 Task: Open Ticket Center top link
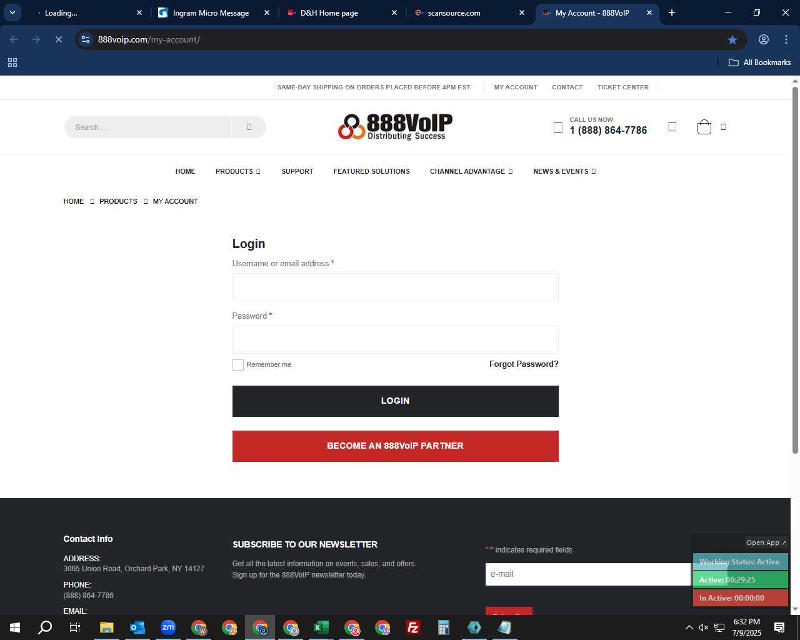pos(623,87)
